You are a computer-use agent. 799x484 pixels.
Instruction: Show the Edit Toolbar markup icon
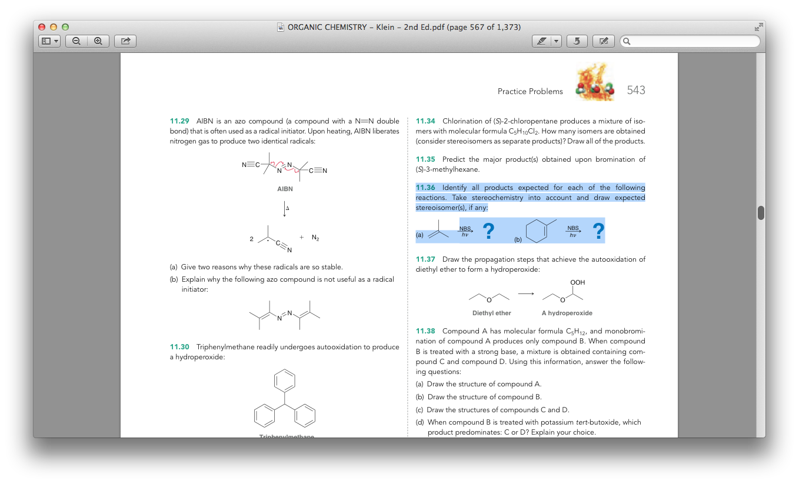coord(604,41)
